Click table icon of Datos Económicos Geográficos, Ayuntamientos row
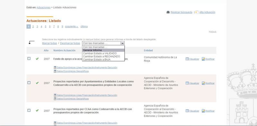This screenshot has width=257, height=126. (x=55, y=99)
